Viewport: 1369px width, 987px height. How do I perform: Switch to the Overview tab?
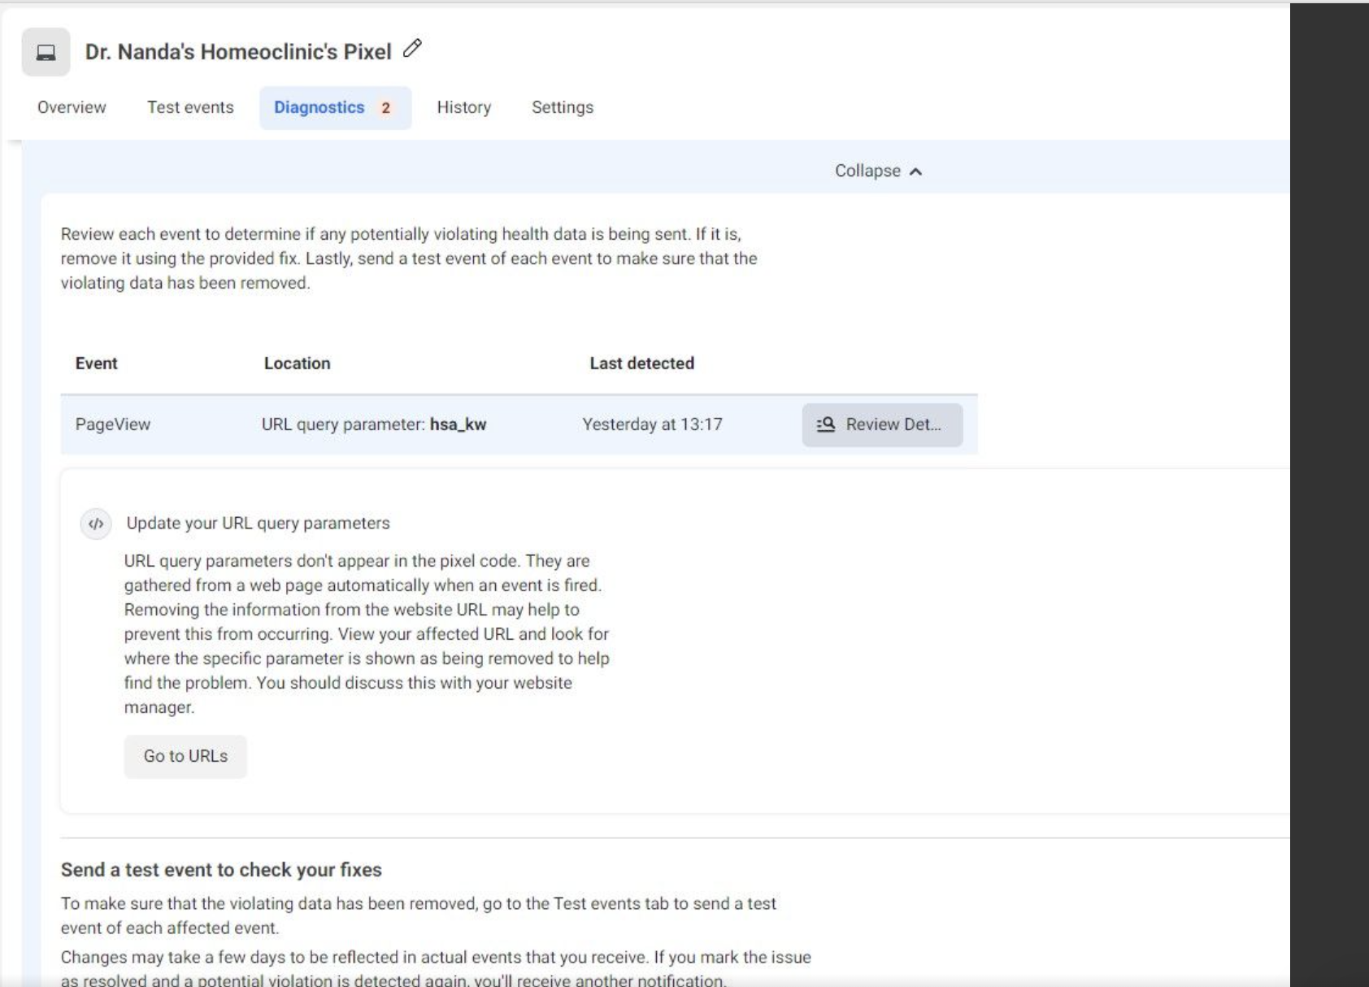tap(72, 107)
